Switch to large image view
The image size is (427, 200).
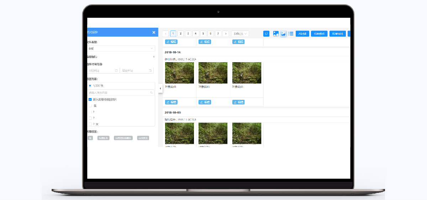[x=276, y=34]
